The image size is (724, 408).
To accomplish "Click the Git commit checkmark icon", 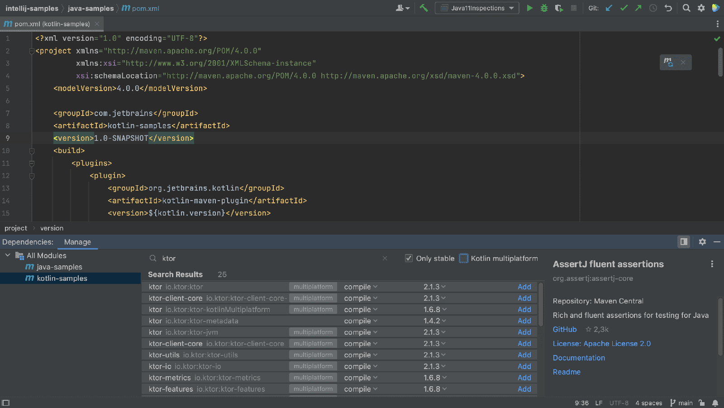I will point(624,8).
